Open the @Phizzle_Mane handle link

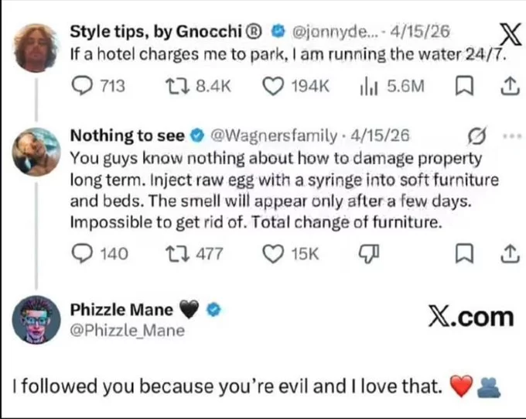(127, 331)
